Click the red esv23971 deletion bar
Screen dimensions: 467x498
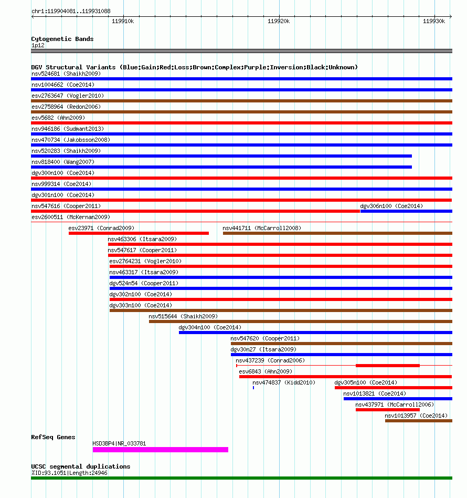pos(139,233)
